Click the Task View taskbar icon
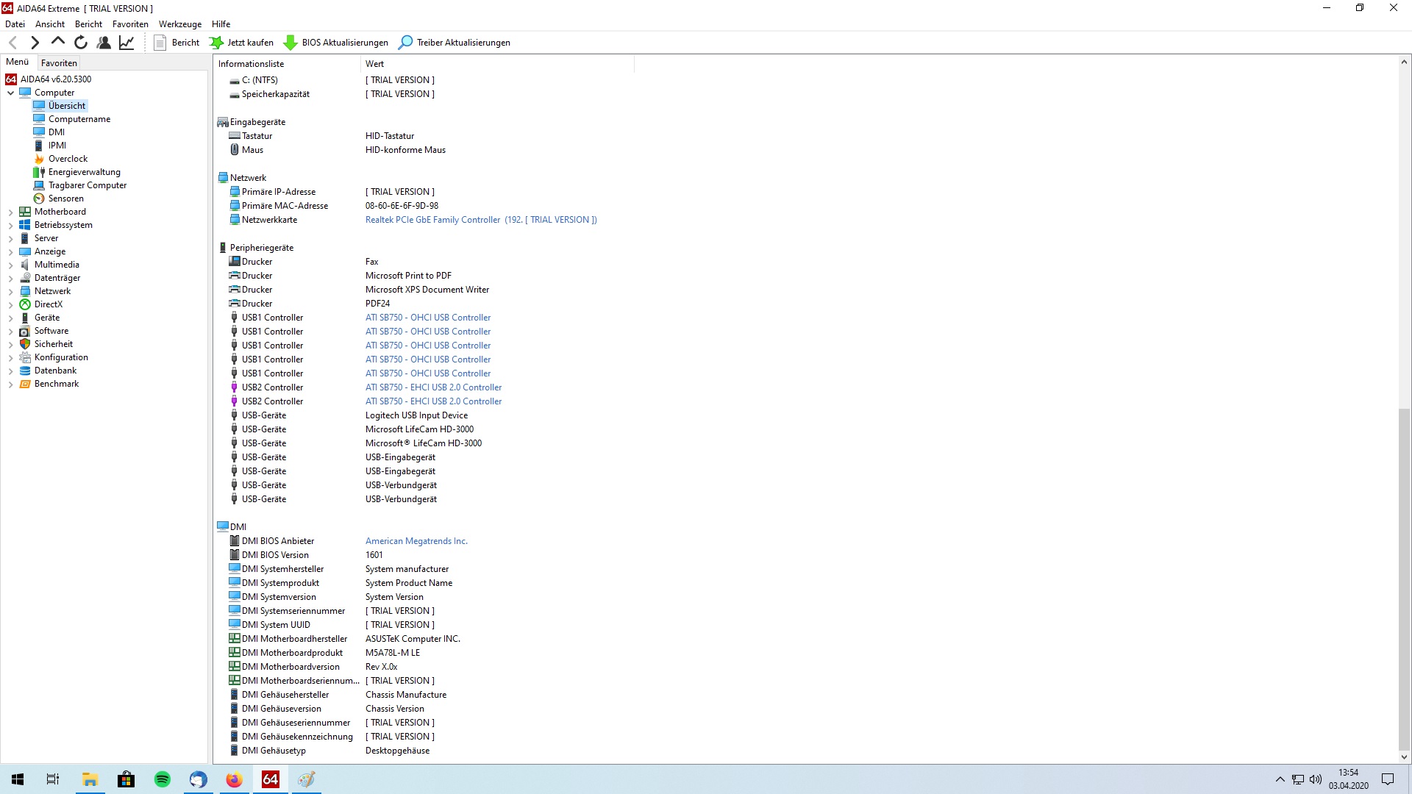This screenshot has height=794, width=1412. (x=53, y=779)
